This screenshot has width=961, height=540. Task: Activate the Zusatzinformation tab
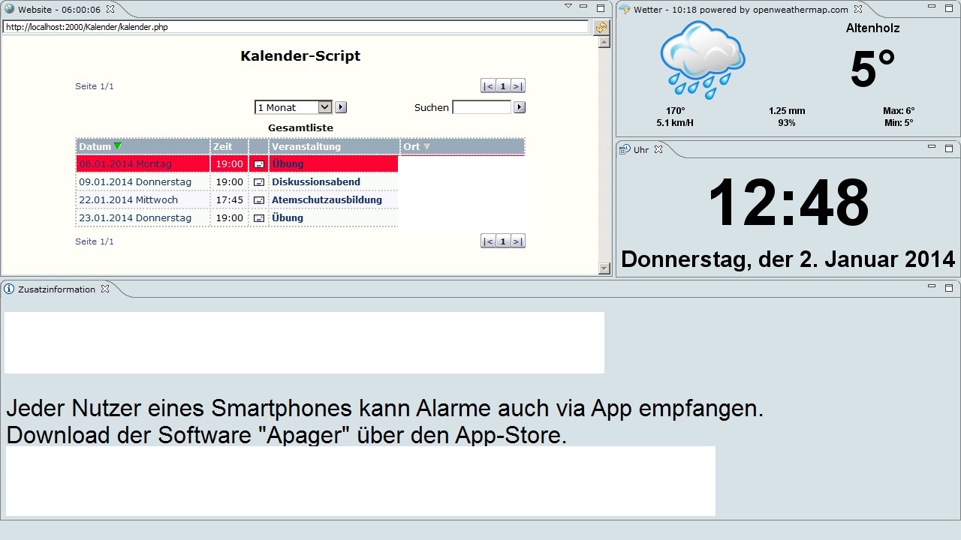56,289
